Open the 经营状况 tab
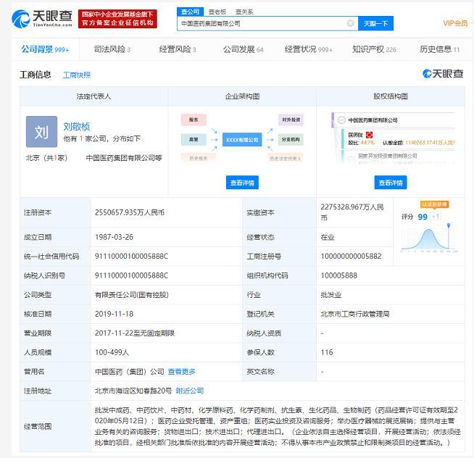474x458 pixels. point(308,49)
